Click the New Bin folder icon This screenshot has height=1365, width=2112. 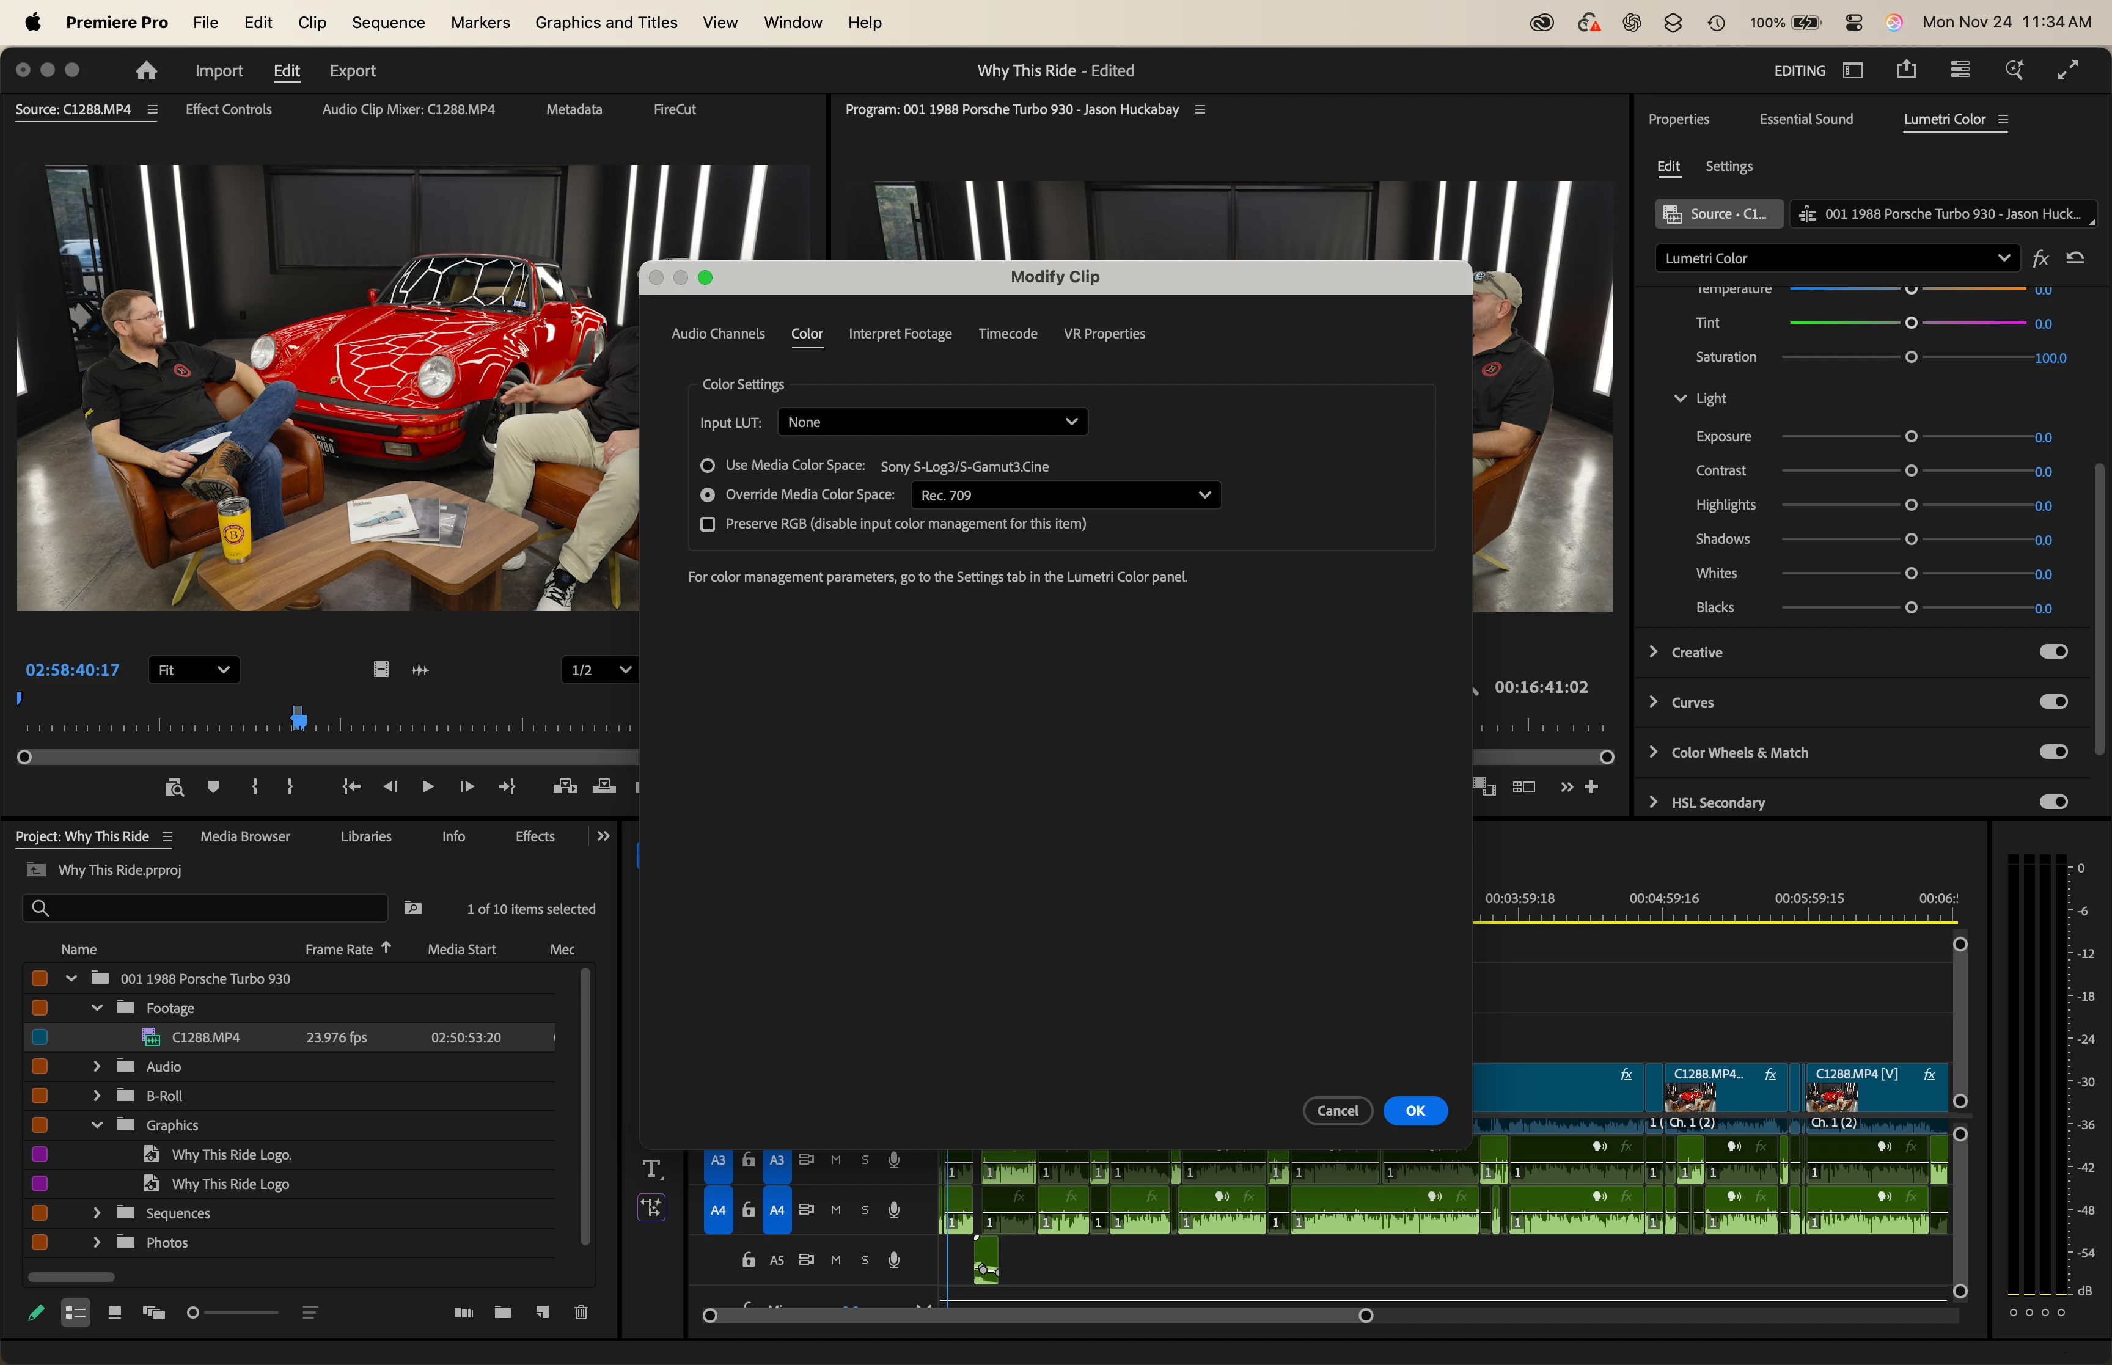[502, 1312]
